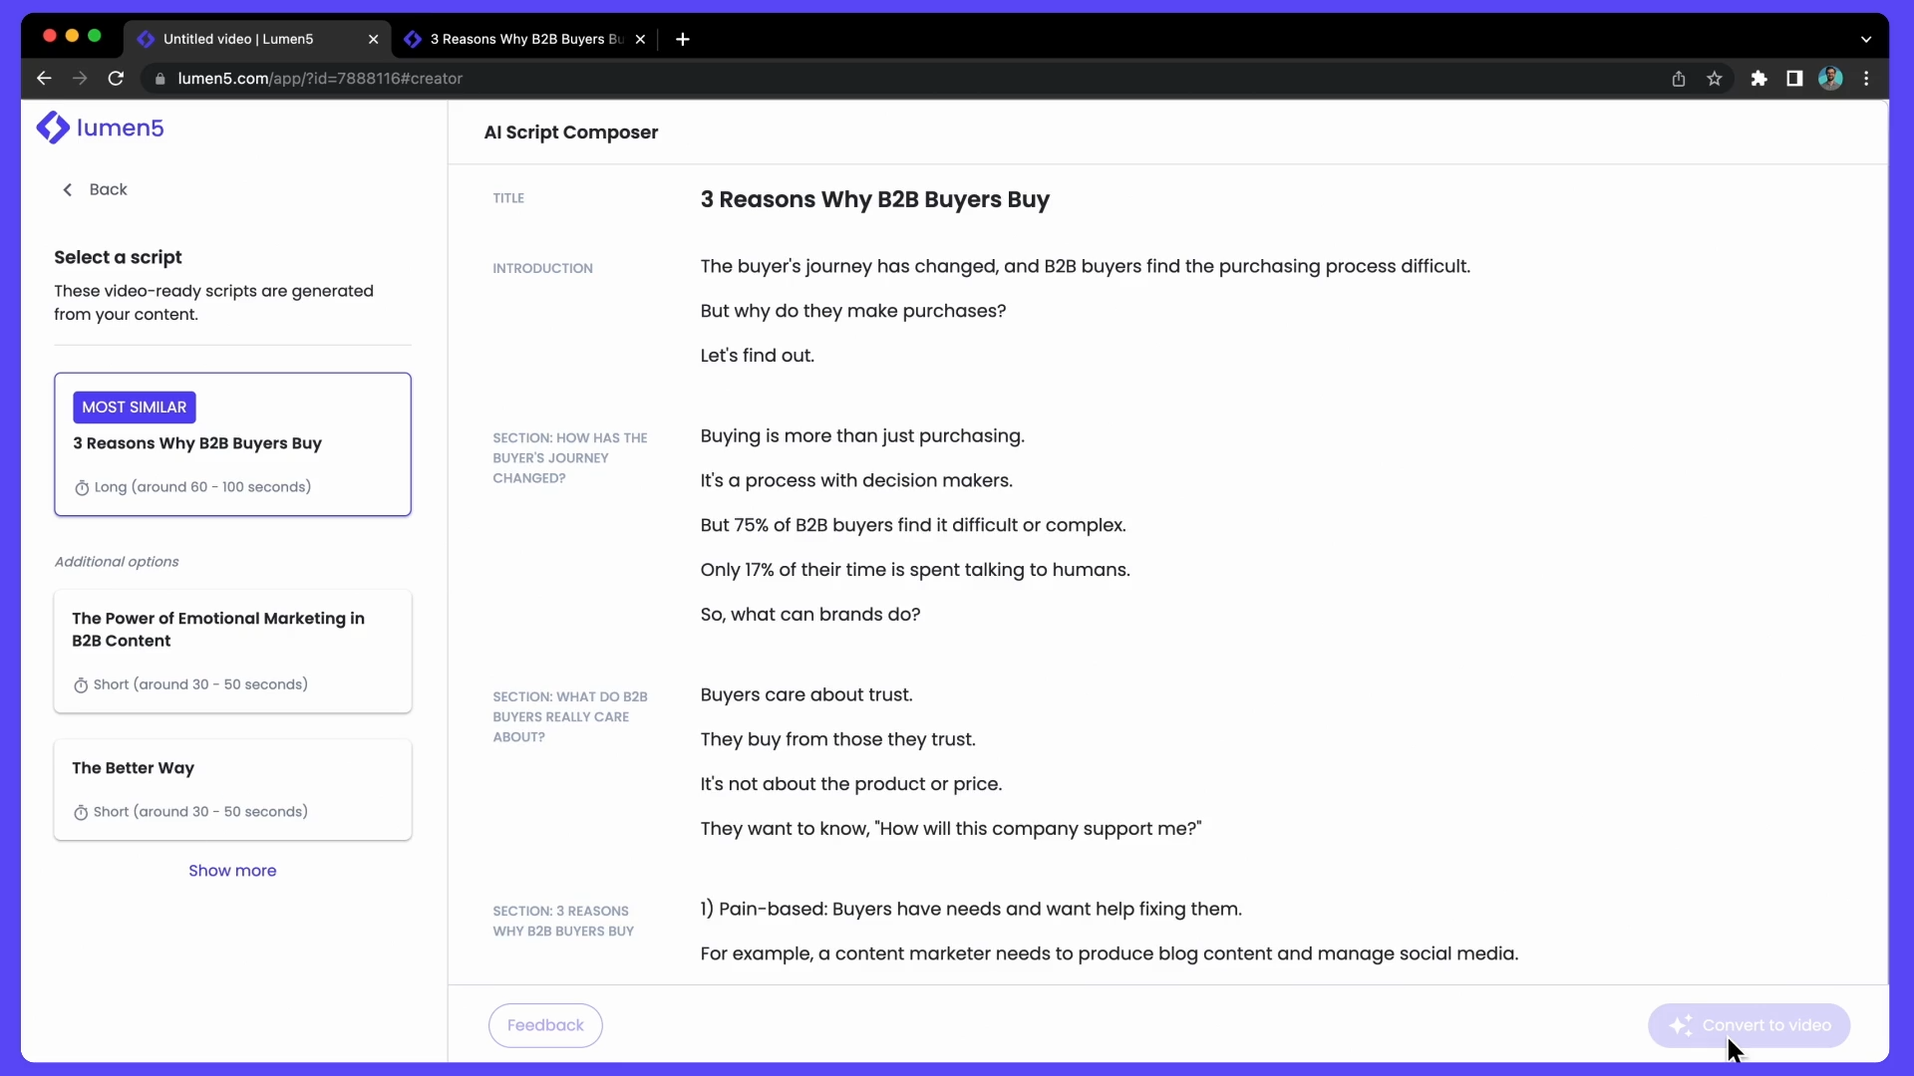Click the browser menu kebab icon
Screen dimensions: 1914x1076
coord(1867,79)
